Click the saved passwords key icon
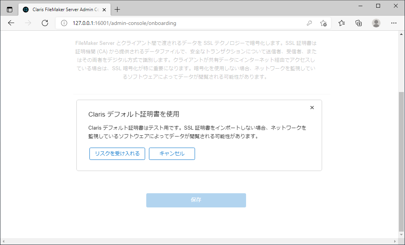Screen dimensions: 405x245 point(309,23)
